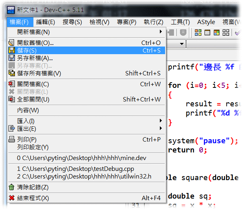Open 內容(W) properties entry

click(87, 110)
